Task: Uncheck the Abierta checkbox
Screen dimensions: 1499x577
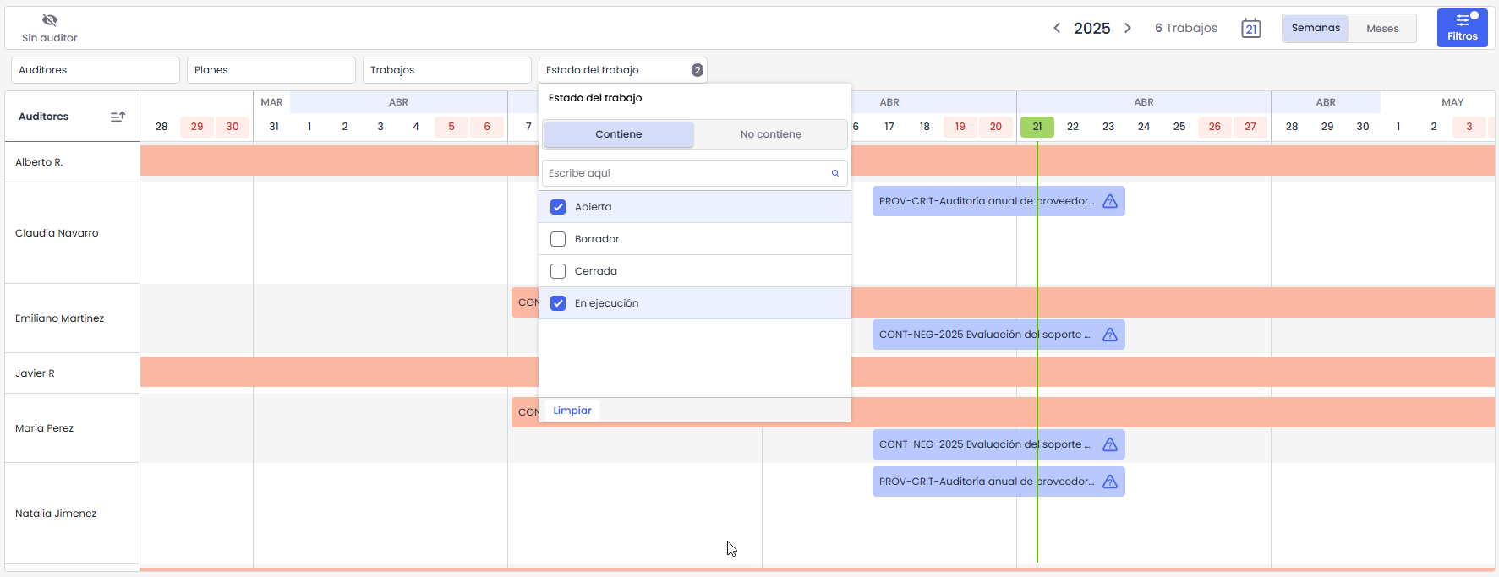Action: pos(558,207)
